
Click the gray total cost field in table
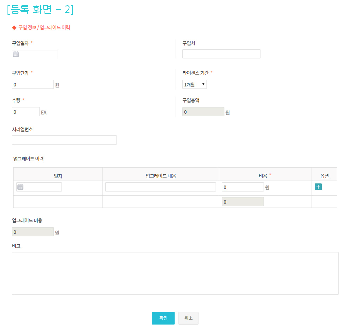[x=243, y=202]
